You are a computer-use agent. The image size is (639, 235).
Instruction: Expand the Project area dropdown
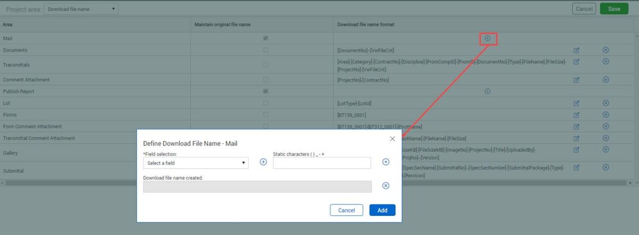tap(81, 9)
